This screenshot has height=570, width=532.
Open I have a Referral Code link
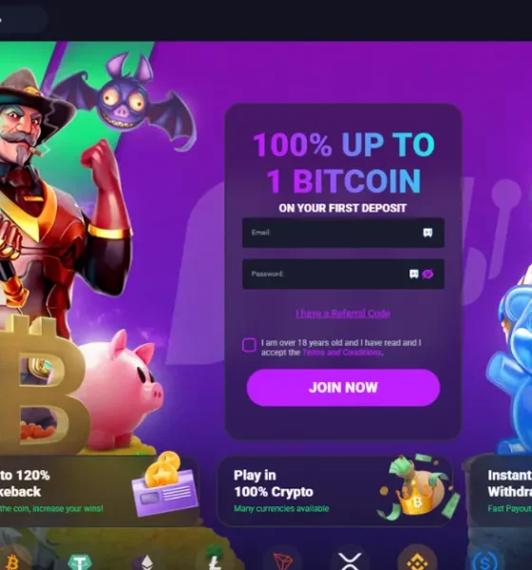tap(343, 313)
